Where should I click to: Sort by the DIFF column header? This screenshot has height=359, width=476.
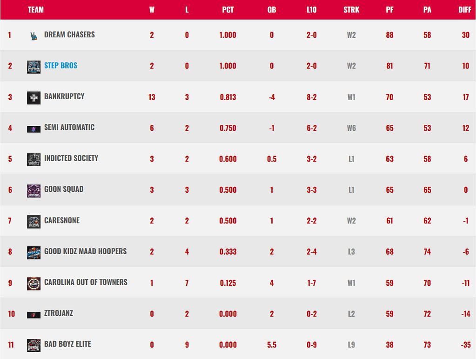(464, 10)
